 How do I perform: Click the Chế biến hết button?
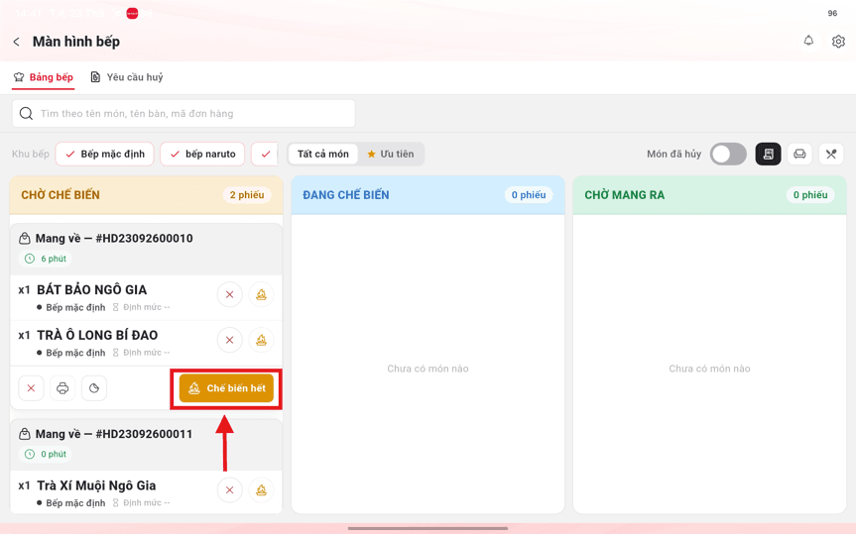pos(226,388)
